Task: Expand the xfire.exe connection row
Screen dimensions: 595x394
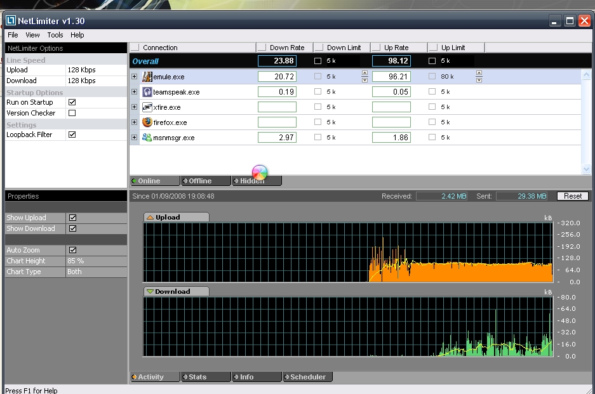Action: click(x=135, y=107)
